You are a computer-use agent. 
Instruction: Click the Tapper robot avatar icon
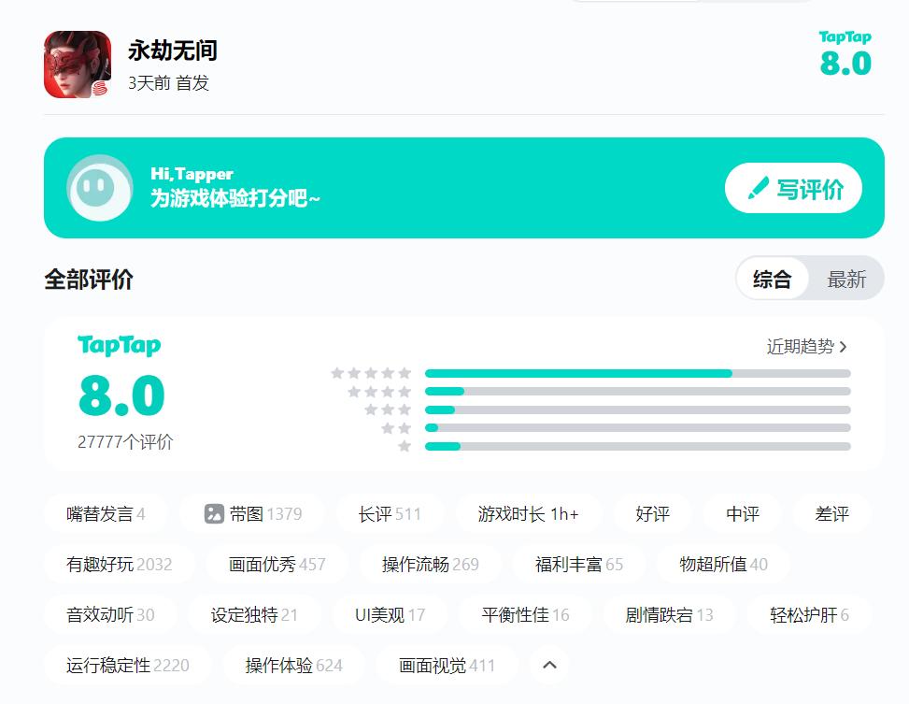pyautogui.click(x=99, y=188)
